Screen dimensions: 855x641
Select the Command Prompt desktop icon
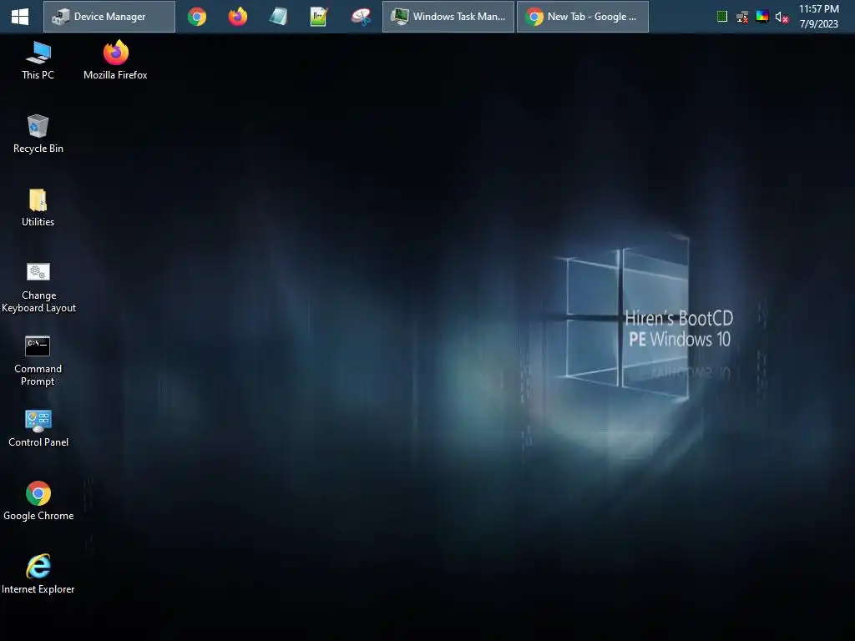38,361
